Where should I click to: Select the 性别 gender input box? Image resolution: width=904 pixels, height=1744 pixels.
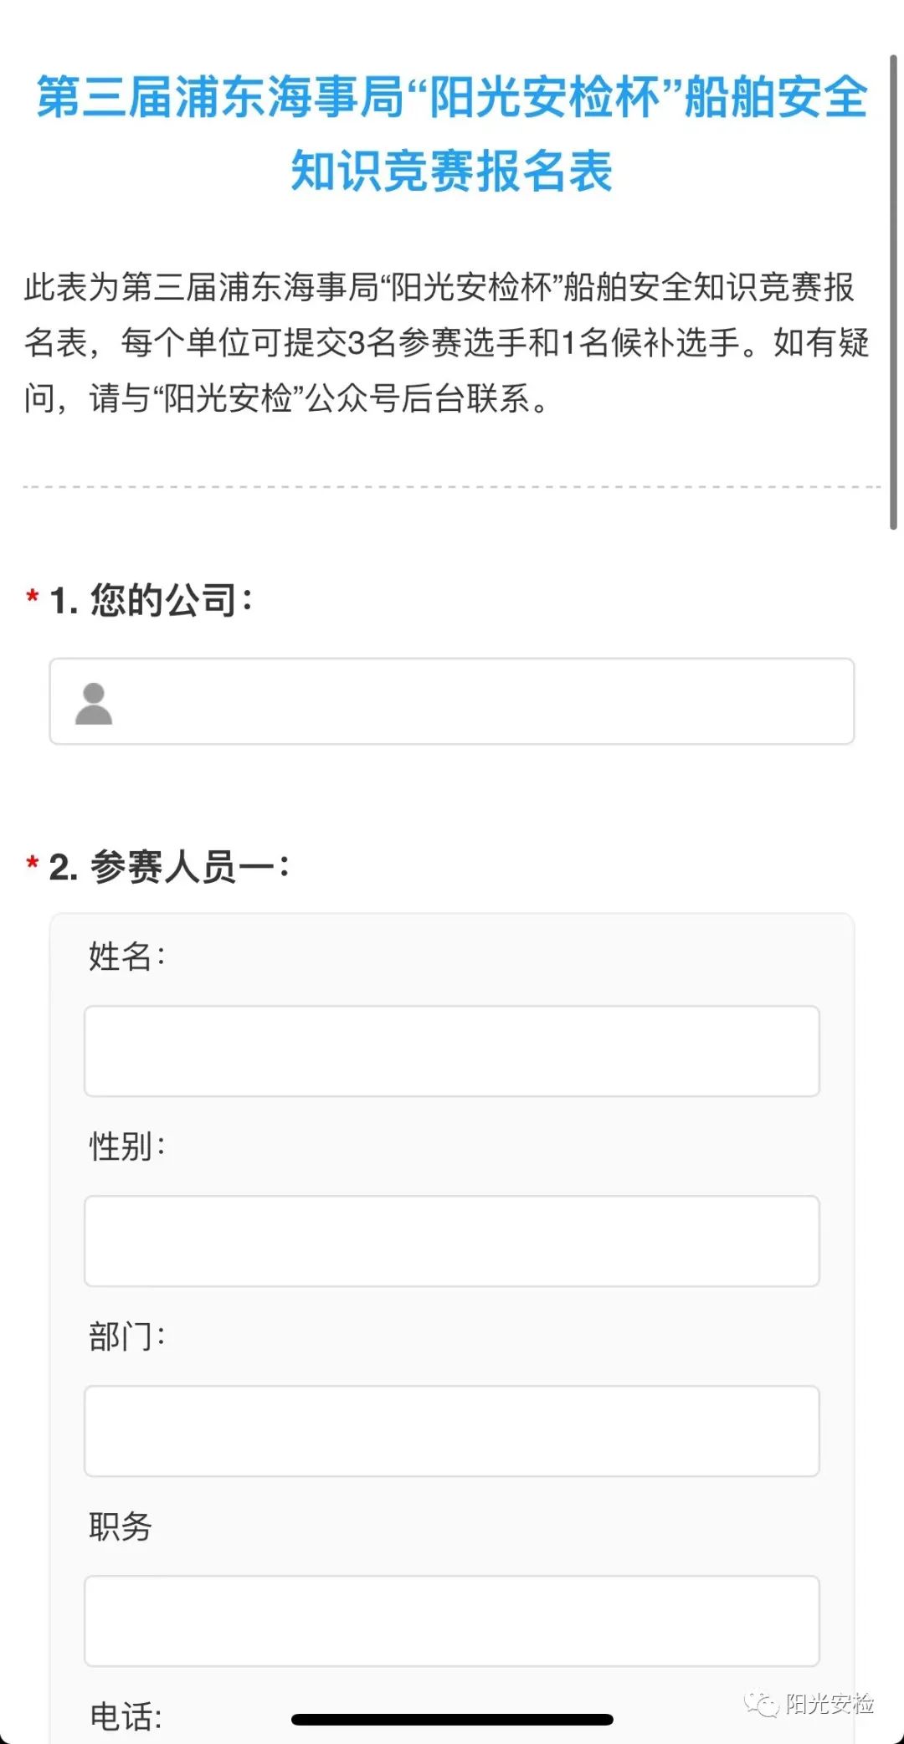click(x=452, y=1241)
